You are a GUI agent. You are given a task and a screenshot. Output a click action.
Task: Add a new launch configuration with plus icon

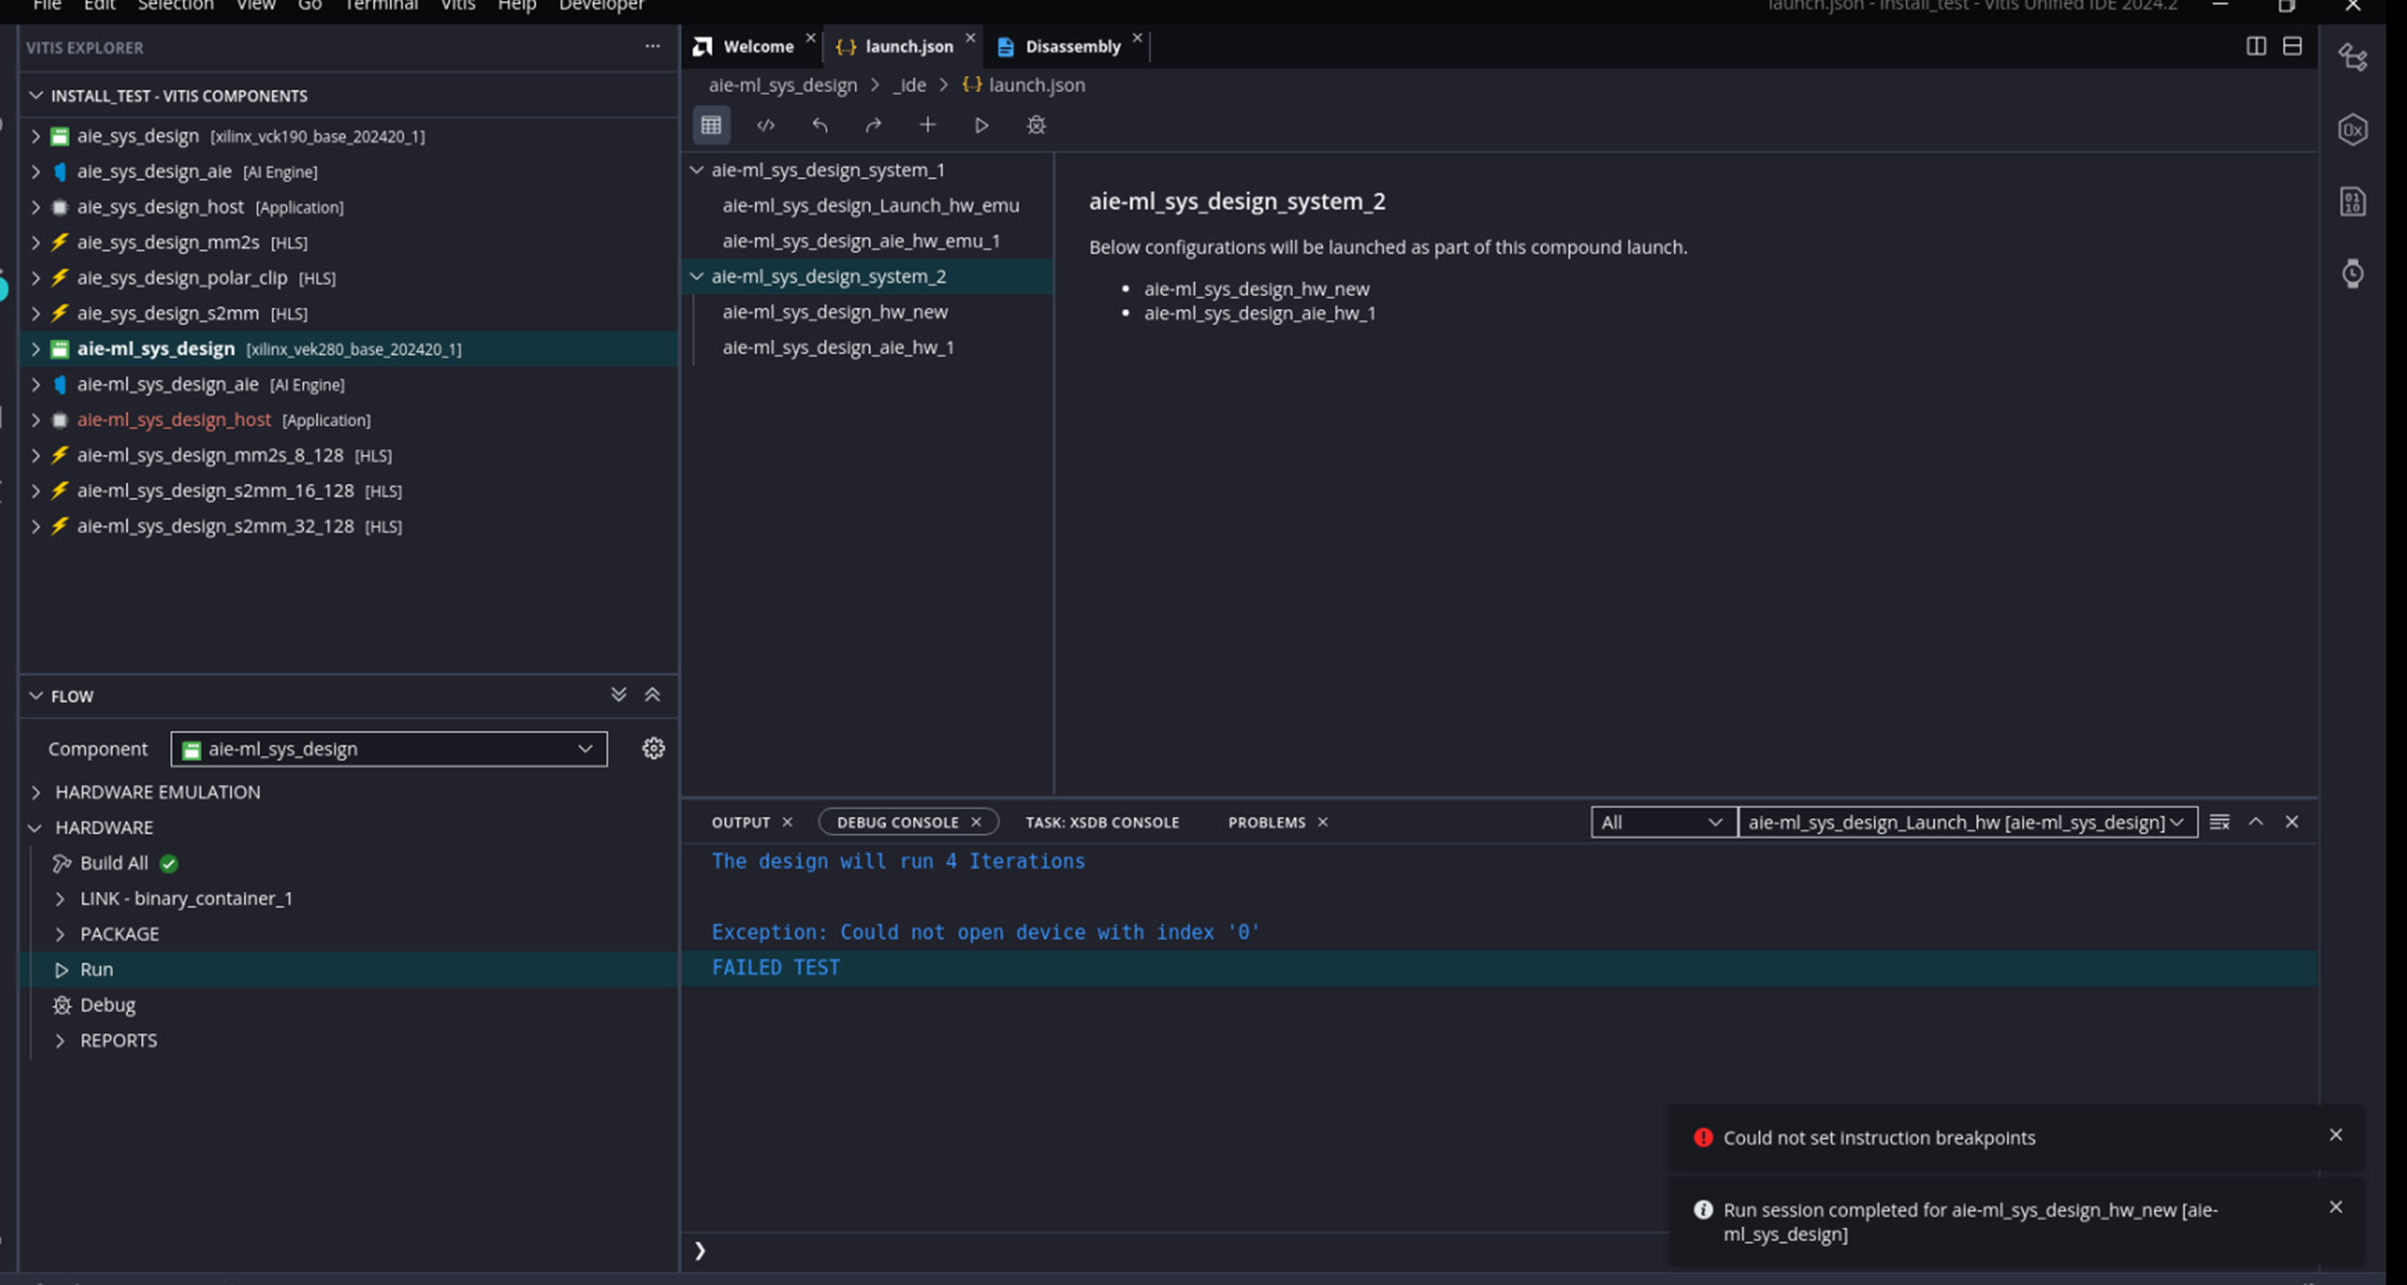point(928,124)
